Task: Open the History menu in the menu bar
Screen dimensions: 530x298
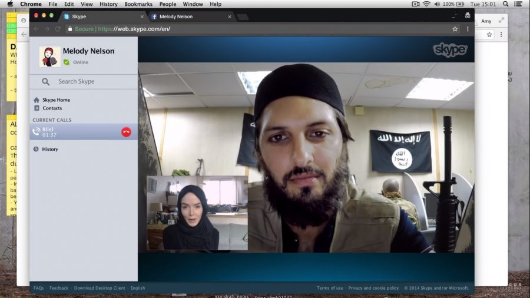Action: (108, 4)
